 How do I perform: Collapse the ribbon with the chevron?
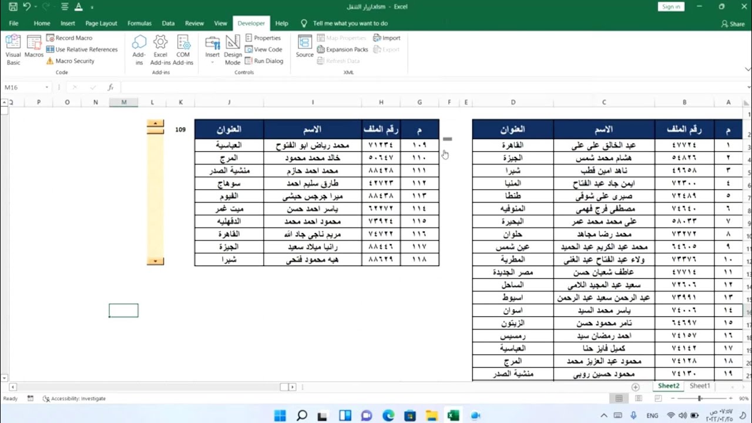(747, 69)
